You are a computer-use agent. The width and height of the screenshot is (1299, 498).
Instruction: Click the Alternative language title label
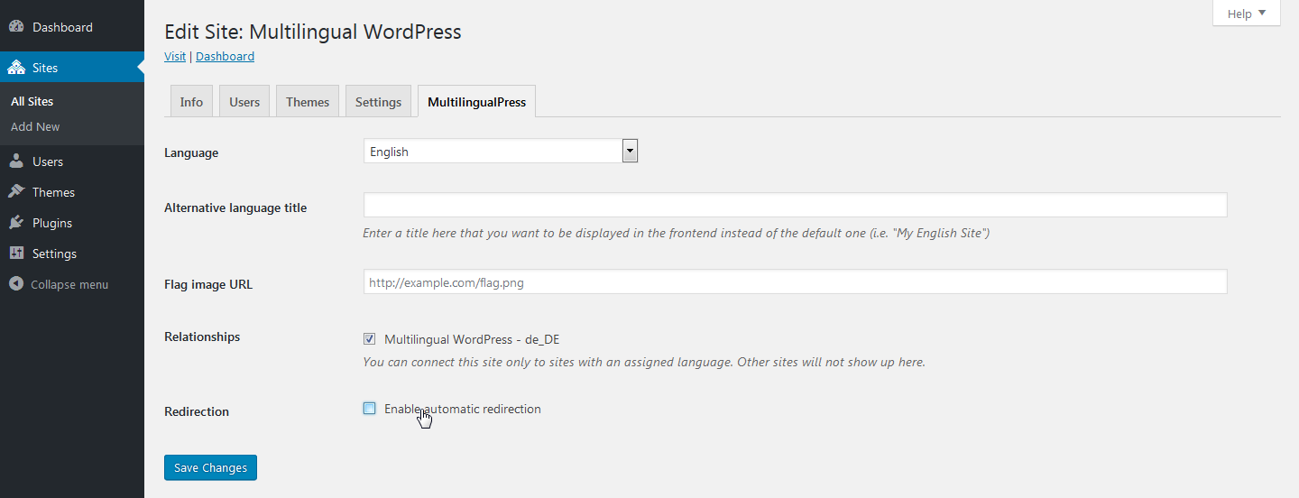click(x=235, y=207)
